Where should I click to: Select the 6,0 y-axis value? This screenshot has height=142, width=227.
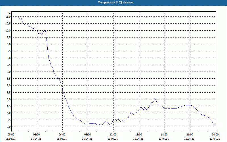coord(9,85)
